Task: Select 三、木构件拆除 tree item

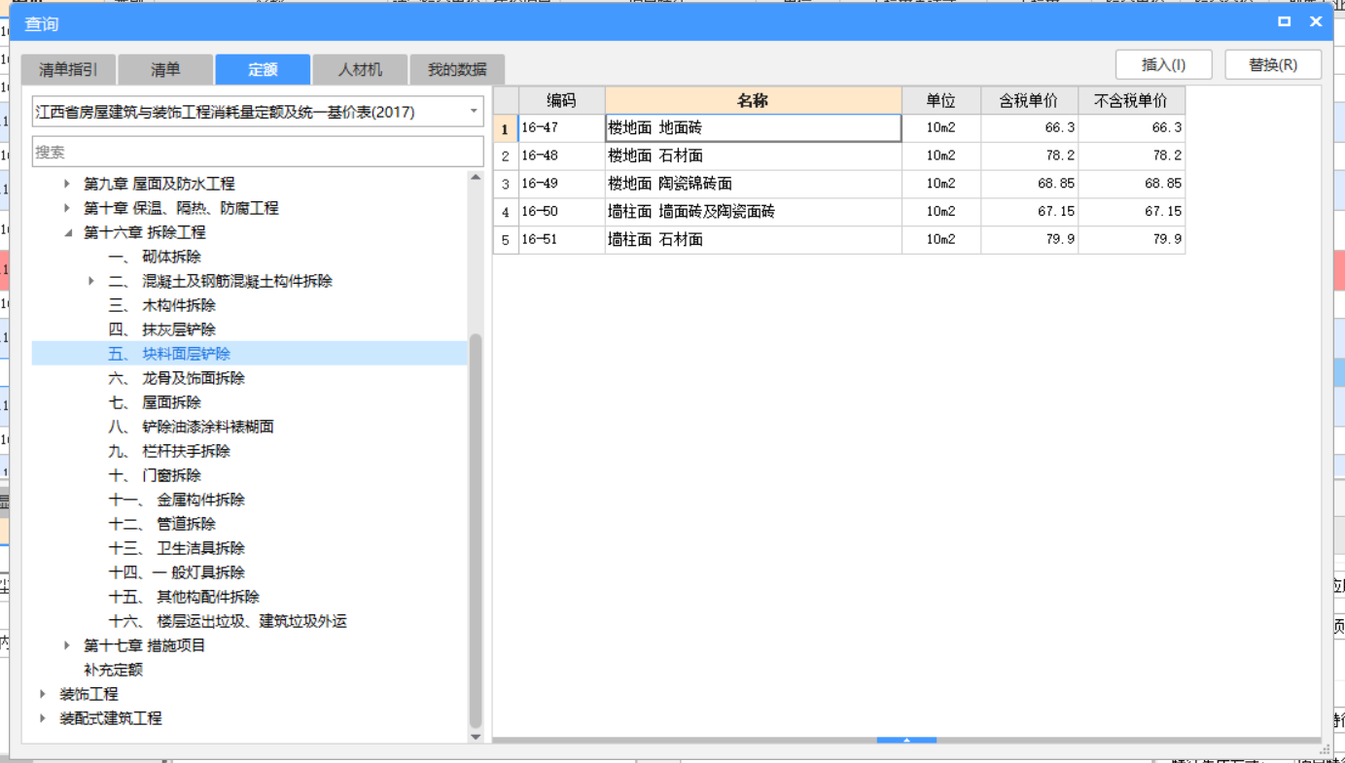Action: (161, 305)
